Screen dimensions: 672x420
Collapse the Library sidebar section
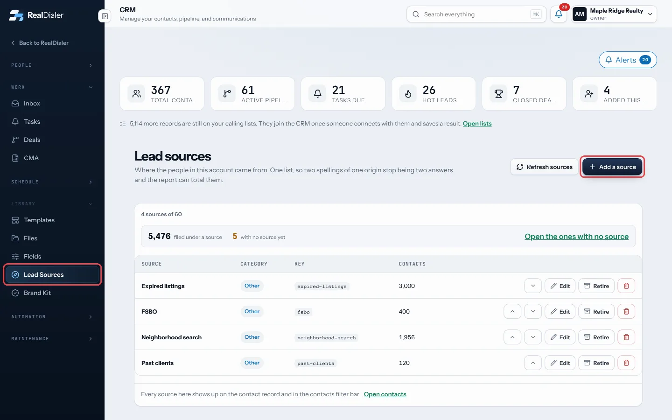(x=52, y=204)
